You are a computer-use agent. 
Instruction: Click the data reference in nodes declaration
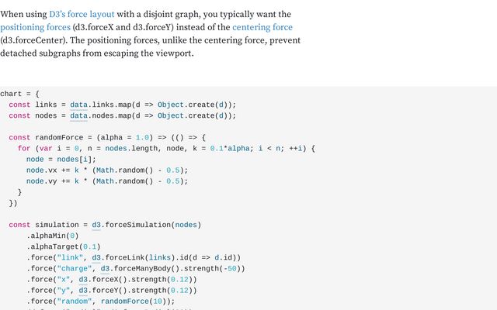[78, 115]
